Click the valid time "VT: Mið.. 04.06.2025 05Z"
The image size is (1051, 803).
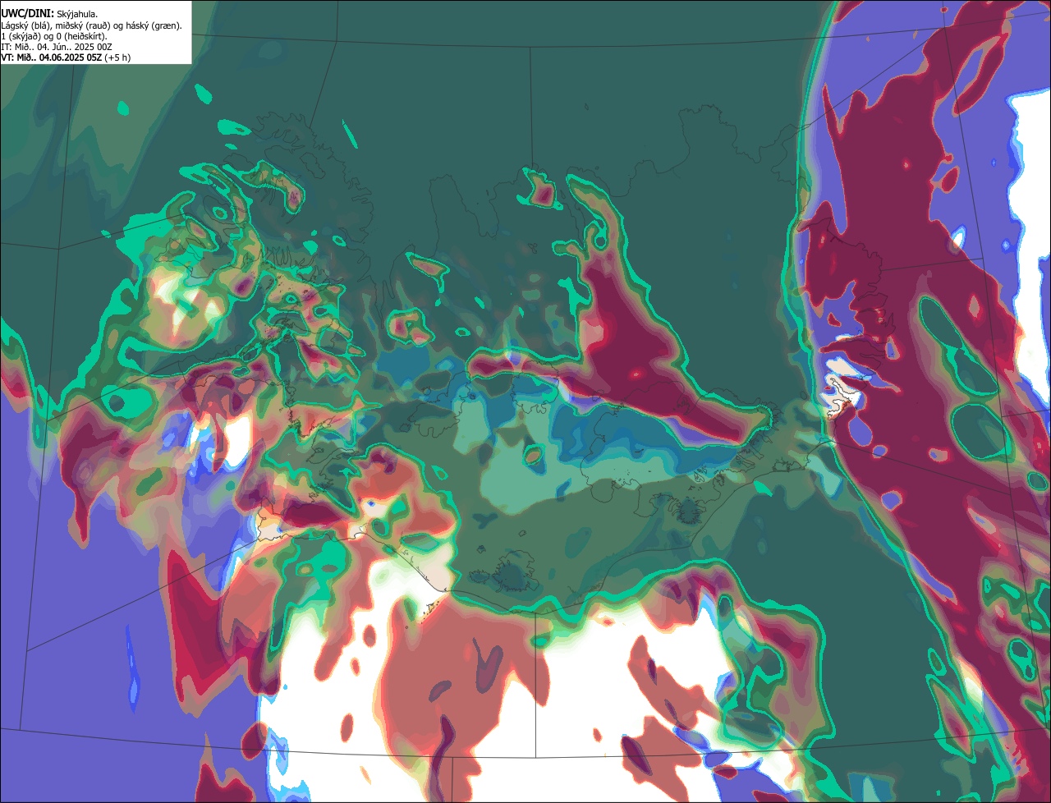coord(51,57)
